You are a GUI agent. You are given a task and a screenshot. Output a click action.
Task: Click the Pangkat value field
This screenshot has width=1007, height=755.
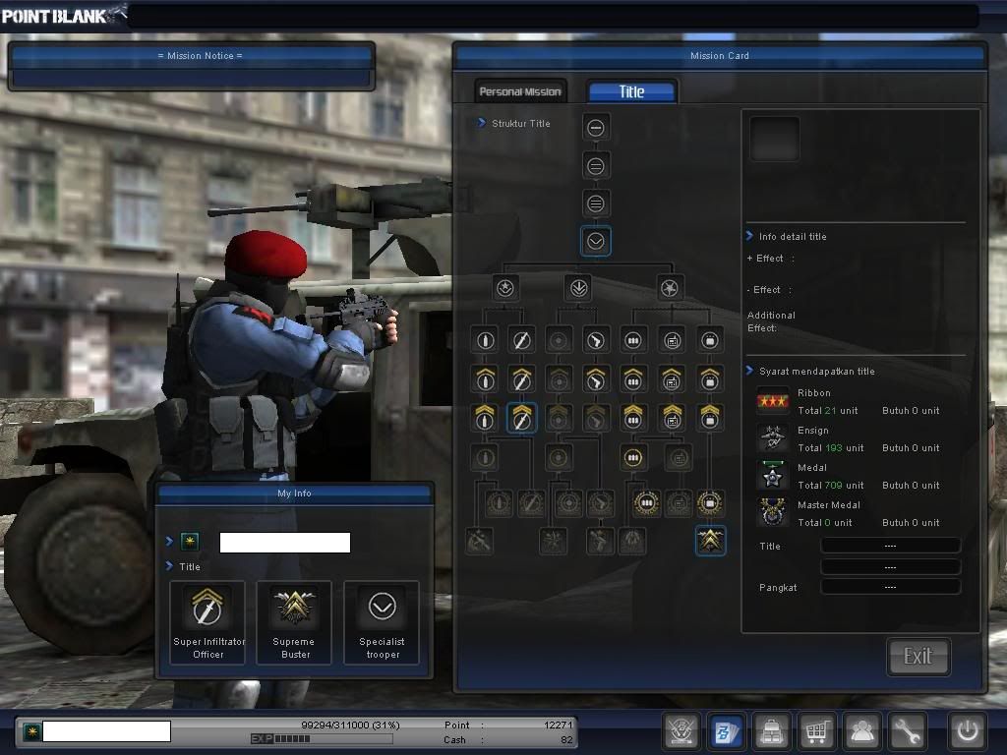[x=891, y=588]
